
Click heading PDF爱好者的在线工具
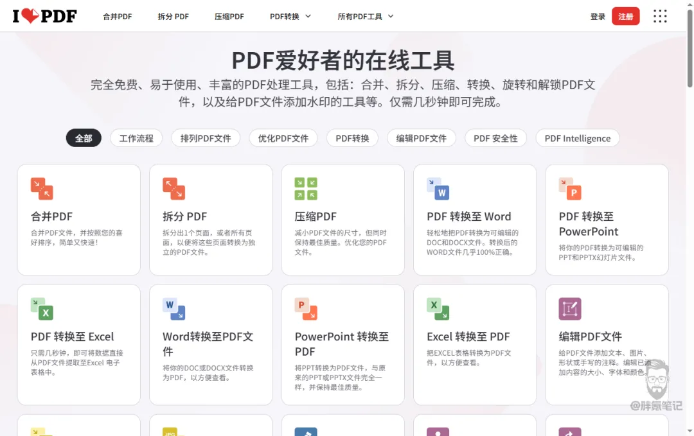(343, 60)
